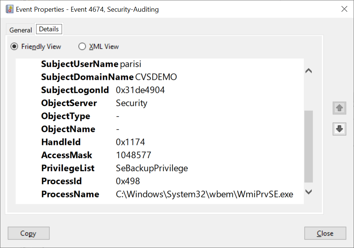Go to previous event with up arrow

(x=339, y=108)
